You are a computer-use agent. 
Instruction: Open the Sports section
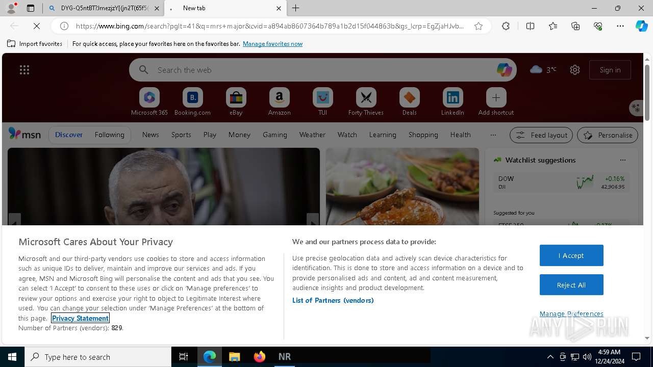[x=181, y=135]
